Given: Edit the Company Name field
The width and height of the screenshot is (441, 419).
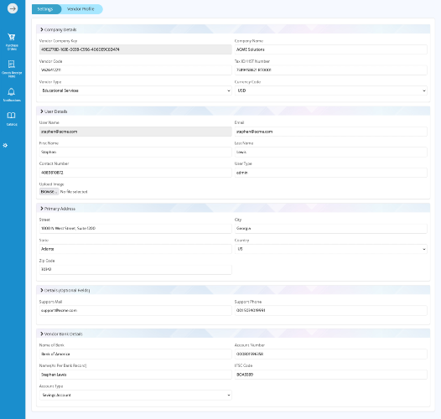Looking at the screenshot, I should tap(330, 49).
